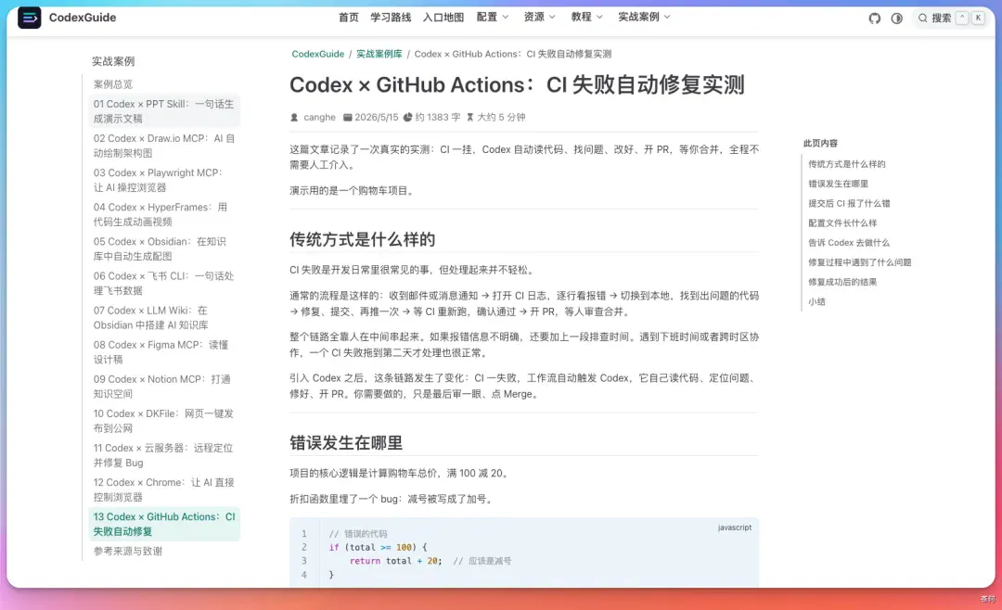Jump to 告诉 Codex 去做什么 outline entry
1002x610 pixels.
[849, 243]
